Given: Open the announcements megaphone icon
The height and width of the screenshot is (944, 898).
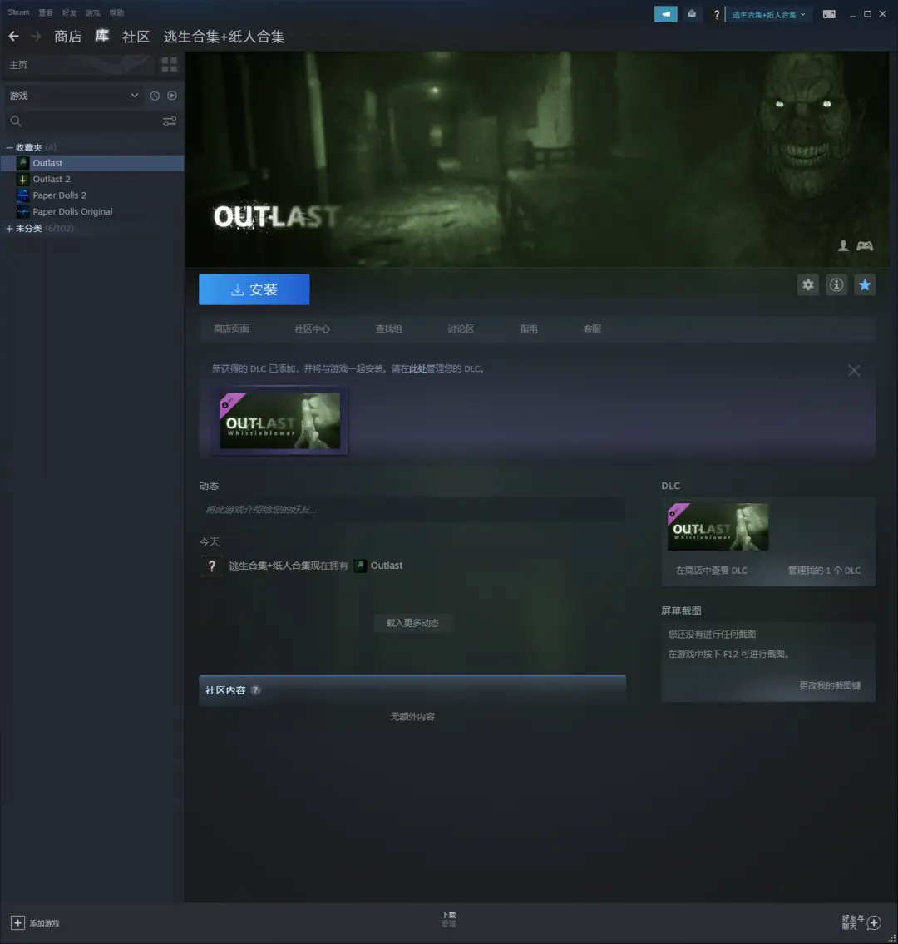Looking at the screenshot, I should coord(666,14).
